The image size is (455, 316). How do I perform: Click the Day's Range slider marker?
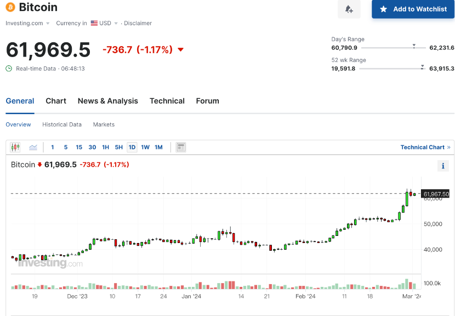coord(414,46)
